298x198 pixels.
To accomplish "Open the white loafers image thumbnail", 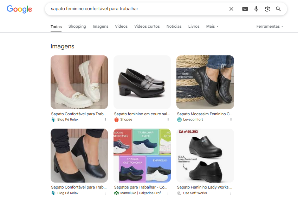I will [x=79, y=82].
